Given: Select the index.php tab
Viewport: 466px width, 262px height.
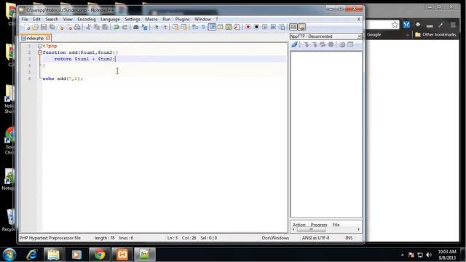Looking at the screenshot, I should pos(35,38).
